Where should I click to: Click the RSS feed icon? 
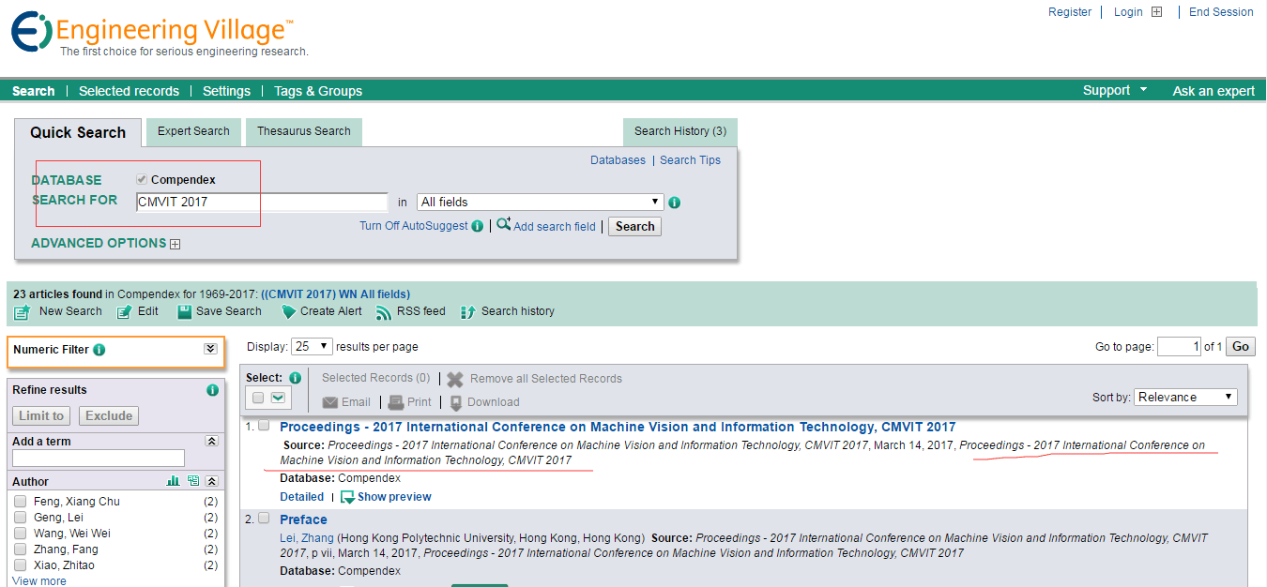[384, 312]
